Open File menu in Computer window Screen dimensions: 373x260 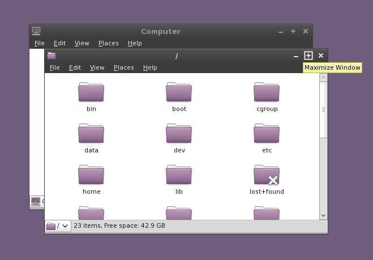pyautogui.click(x=40, y=43)
